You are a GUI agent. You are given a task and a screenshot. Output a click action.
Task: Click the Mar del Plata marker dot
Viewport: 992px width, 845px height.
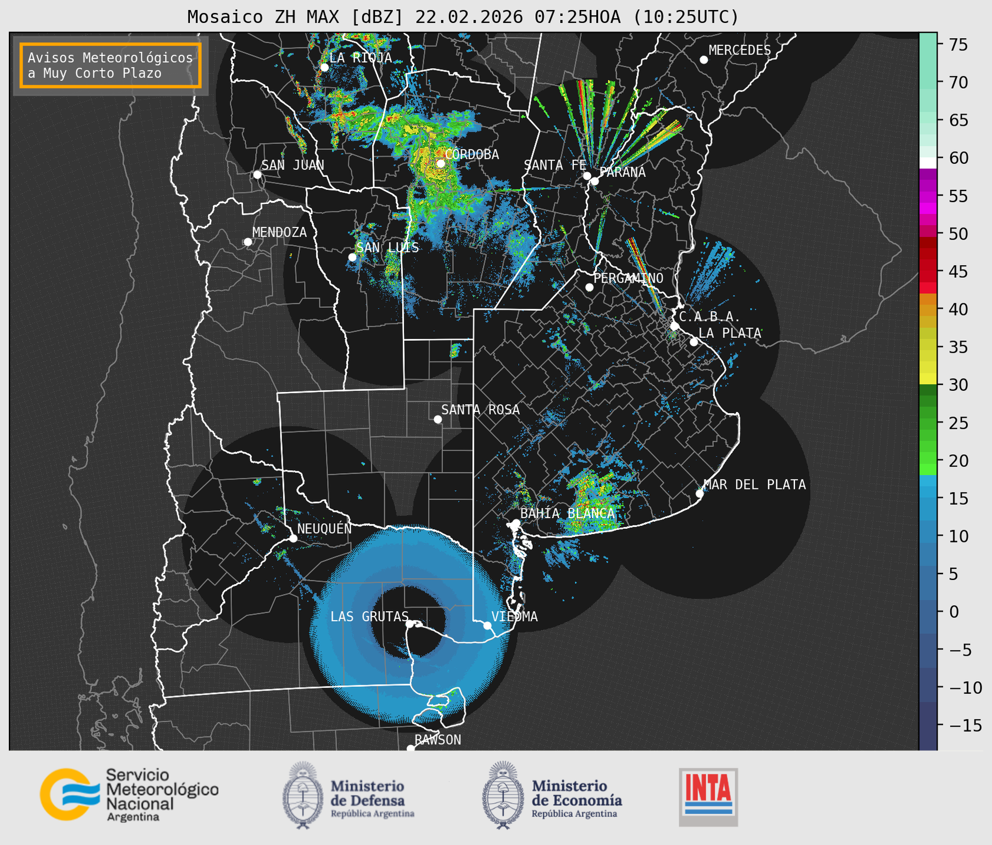[700, 494]
